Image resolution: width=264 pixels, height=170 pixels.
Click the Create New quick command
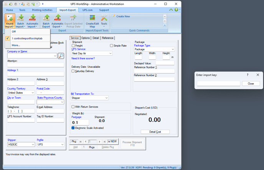coord(123,16)
